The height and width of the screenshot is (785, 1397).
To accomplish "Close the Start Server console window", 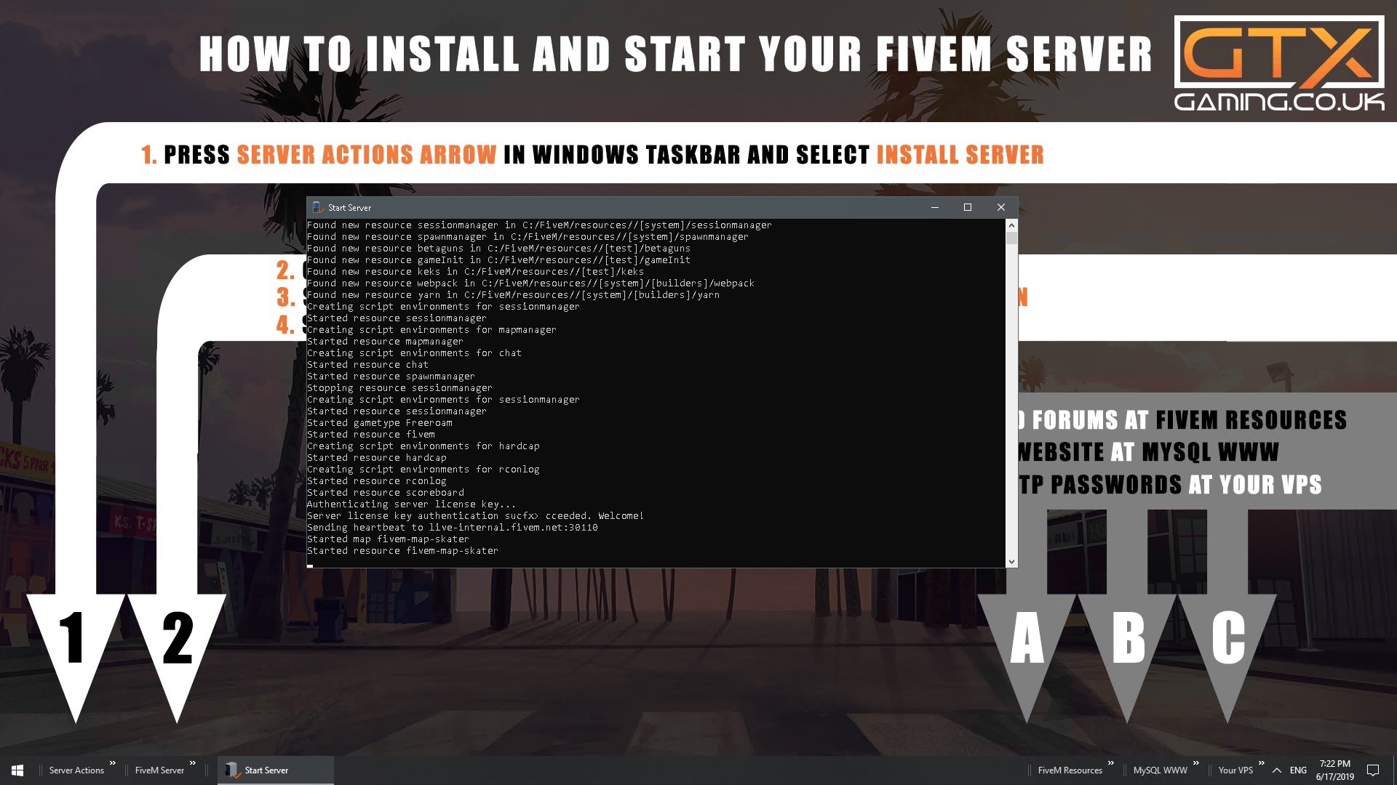I will click(x=1001, y=207).
